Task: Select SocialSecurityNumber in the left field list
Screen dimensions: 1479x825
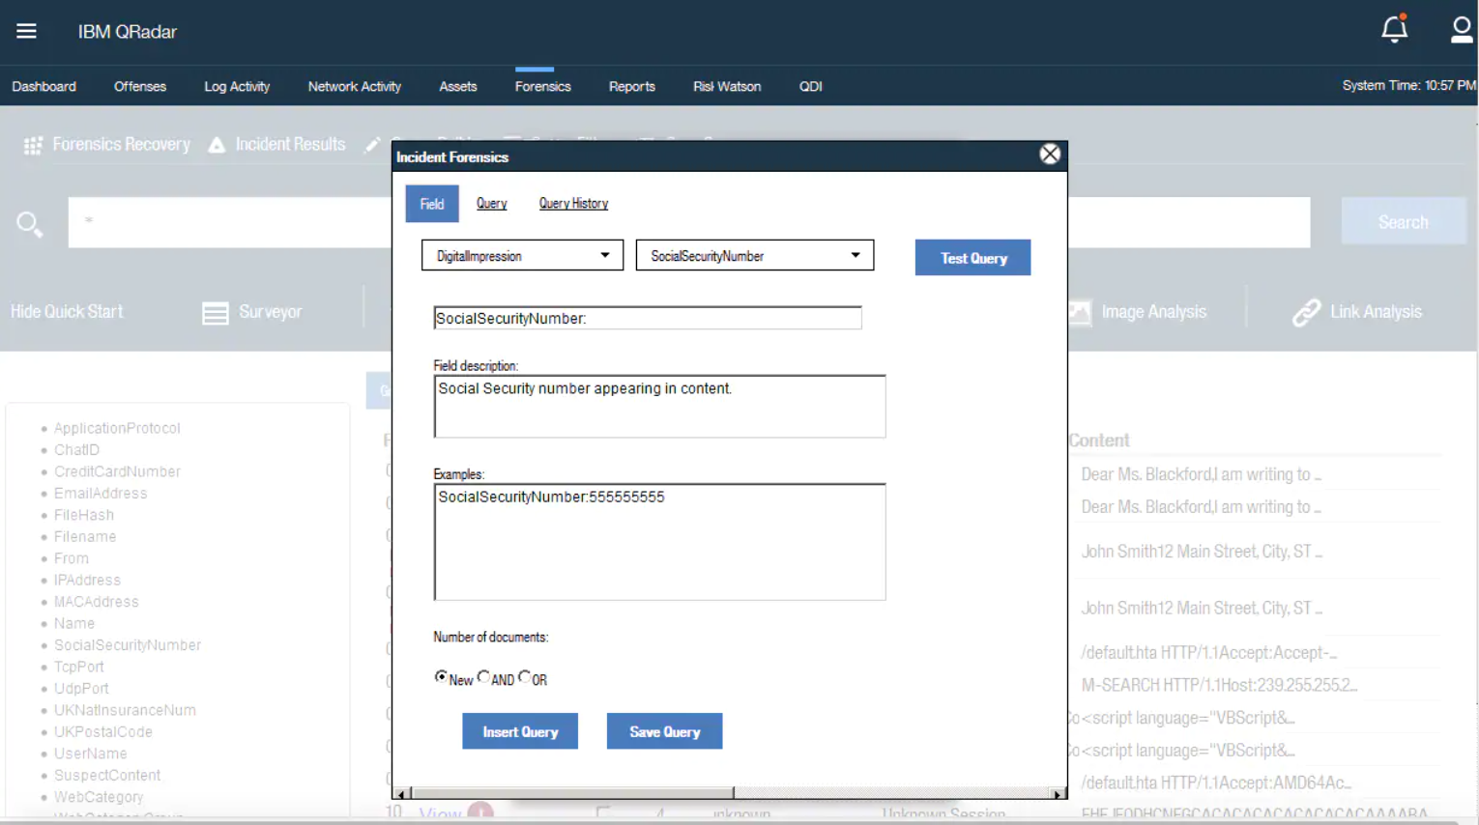Action: (x=128, y=645)
